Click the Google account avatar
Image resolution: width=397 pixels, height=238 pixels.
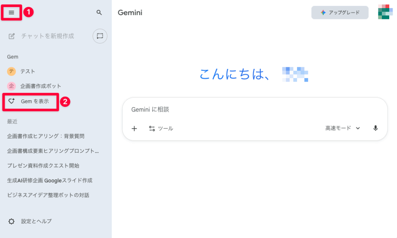(x=385, y=12)
